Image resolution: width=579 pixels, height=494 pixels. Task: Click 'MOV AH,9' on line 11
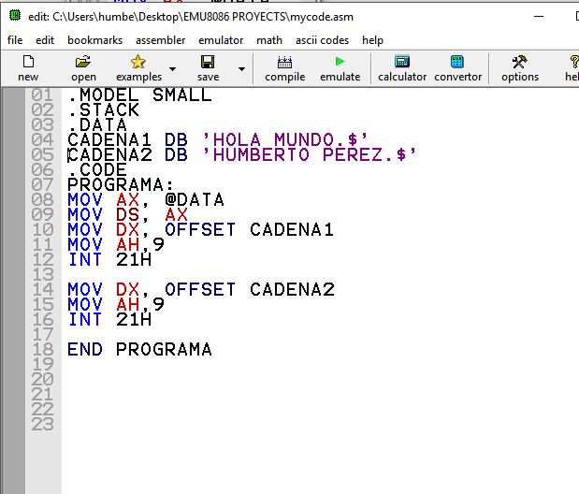pyautogui.click(x=116, y=244)
